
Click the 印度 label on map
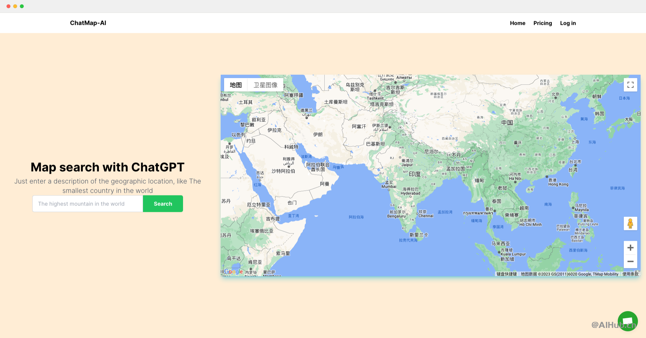point(415,174)
